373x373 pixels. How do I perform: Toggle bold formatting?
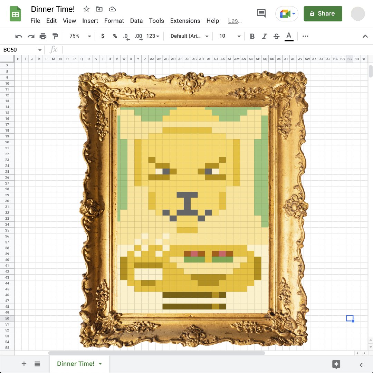coord(252,36)
